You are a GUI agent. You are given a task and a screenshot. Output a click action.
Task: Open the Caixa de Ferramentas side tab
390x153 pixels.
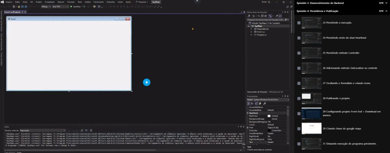click(1, 42)
